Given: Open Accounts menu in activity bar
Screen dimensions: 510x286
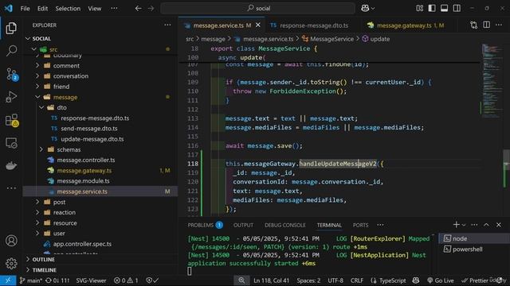Looking at the screenshot, I should click(x=11, y=241).
